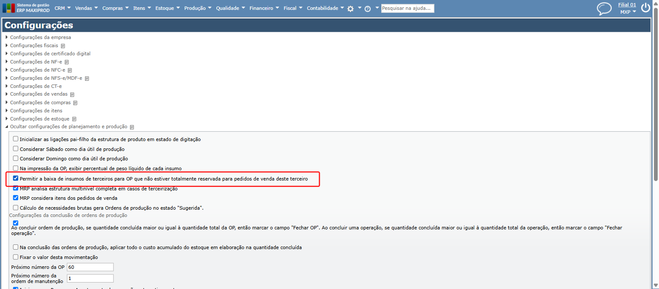Open the Produção menu
659x289 pixels.
point(198,8)
